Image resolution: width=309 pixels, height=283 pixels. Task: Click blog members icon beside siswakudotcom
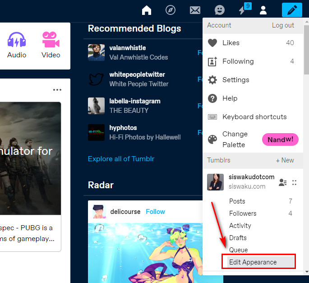pyautogui.click(x=282, y=182)
